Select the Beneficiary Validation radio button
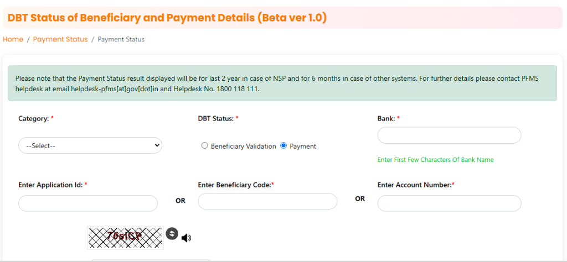The height and width of the screenshot is (262, 567). 205,146
